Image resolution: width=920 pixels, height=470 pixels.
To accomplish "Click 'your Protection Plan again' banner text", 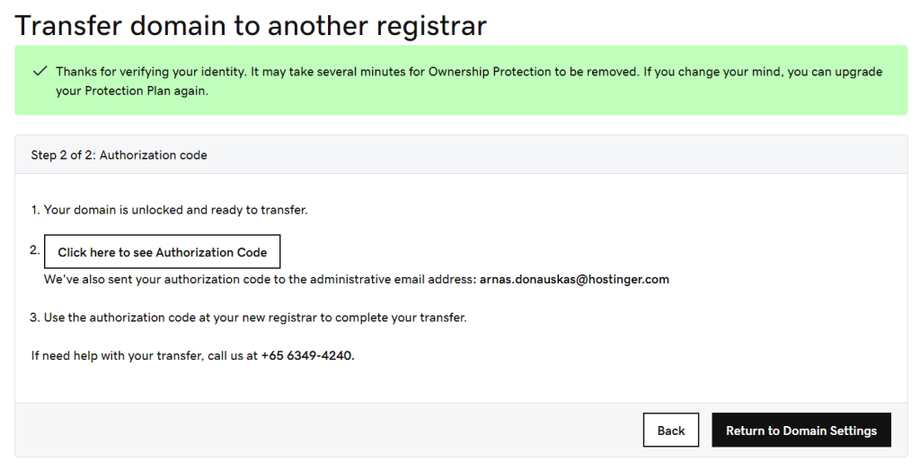I will pyautogui.click(x=132, y=91).
